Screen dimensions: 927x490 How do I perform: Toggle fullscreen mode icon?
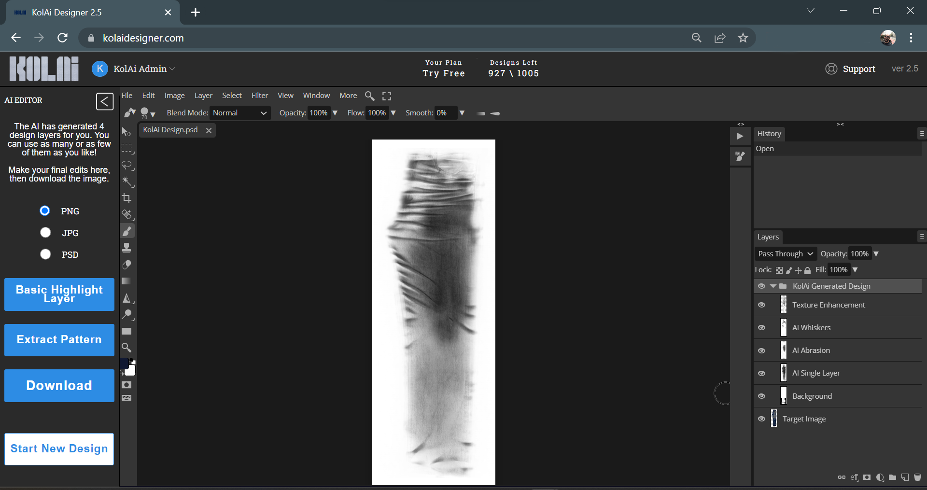(387, 96)
